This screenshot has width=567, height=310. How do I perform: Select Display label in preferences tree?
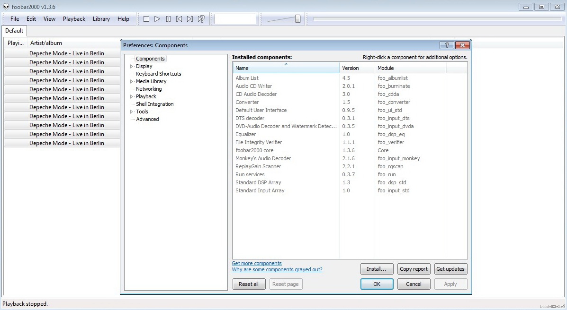[x=144, y=67]
